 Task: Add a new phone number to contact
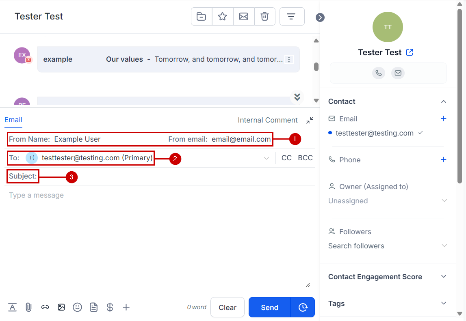(x=443, y=160)
